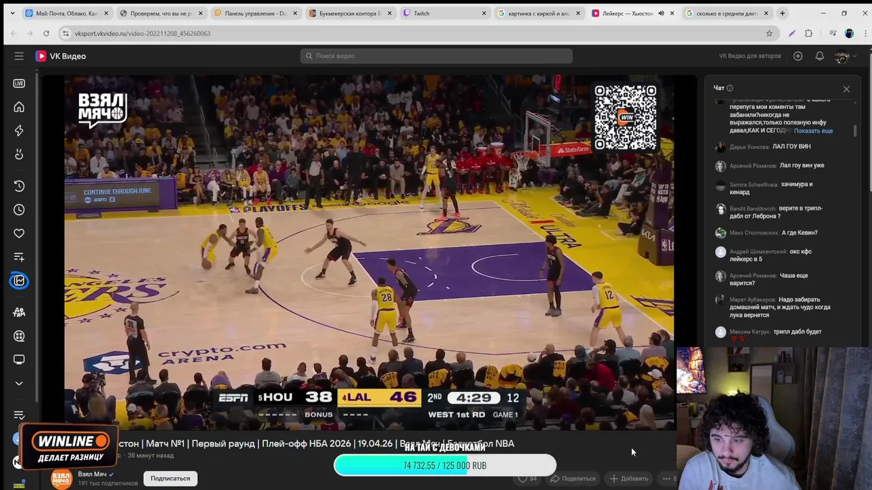
Task: Open the movies film reel icon
Action: [x=19, y=336]
